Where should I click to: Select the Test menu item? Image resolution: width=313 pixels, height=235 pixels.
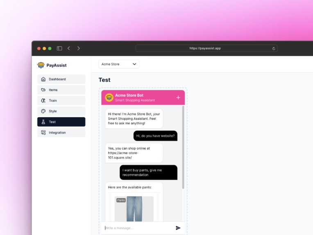61,122
